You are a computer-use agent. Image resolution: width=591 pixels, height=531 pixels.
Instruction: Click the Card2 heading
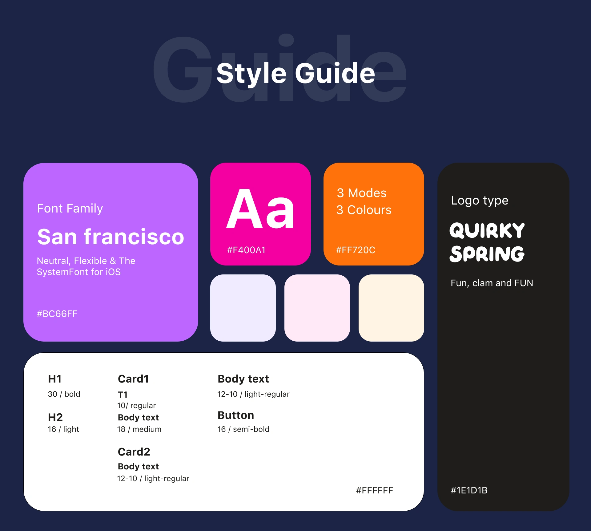click(134, 452)
